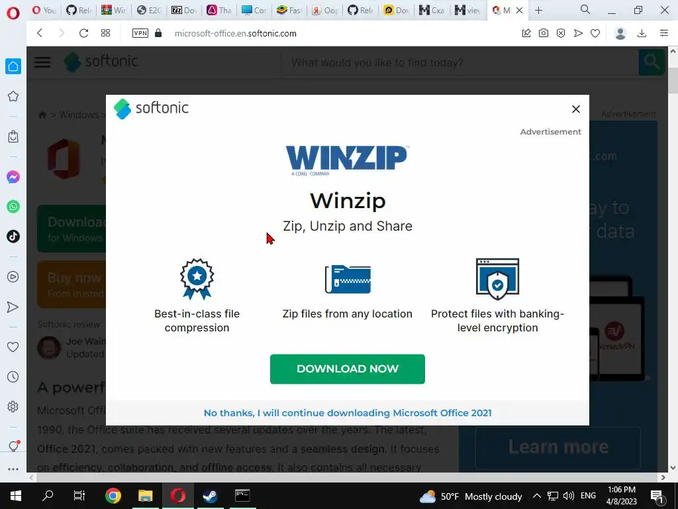Click the lightbulb tips icon in sidebar

pos(13,446)
